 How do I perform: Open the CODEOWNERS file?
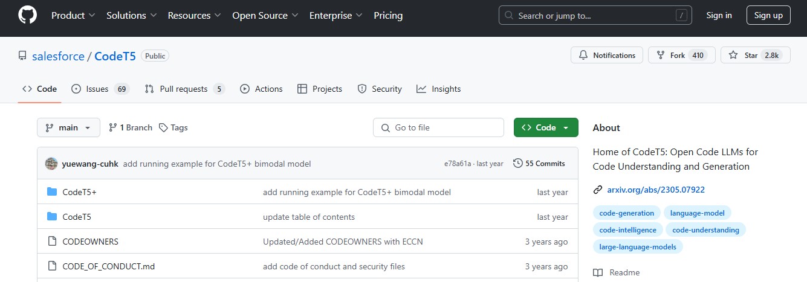[91, 242]
